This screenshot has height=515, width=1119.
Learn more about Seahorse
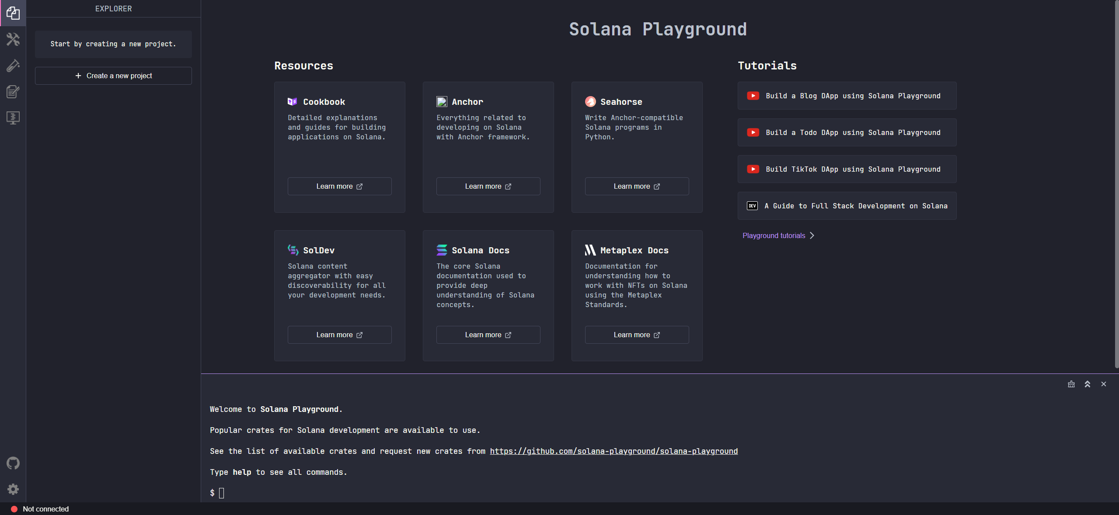637,186
